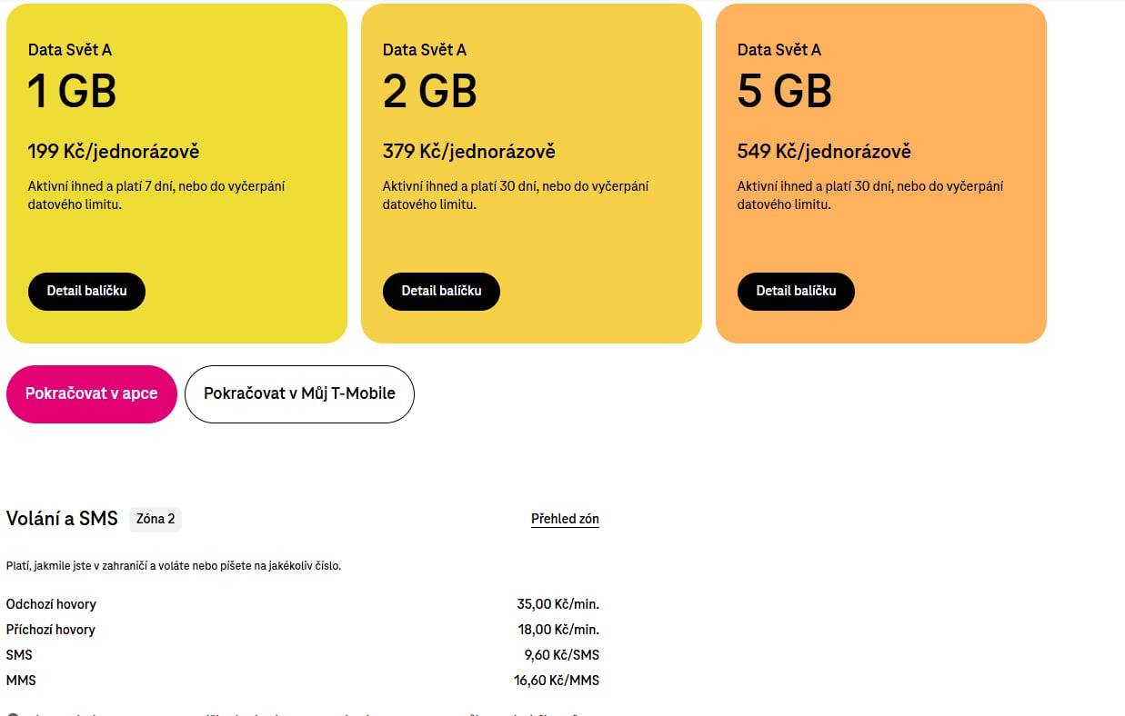Click the 549 Kč/jednorázově price
This screenshot has width=1125, height=716.
pos(824,151)
